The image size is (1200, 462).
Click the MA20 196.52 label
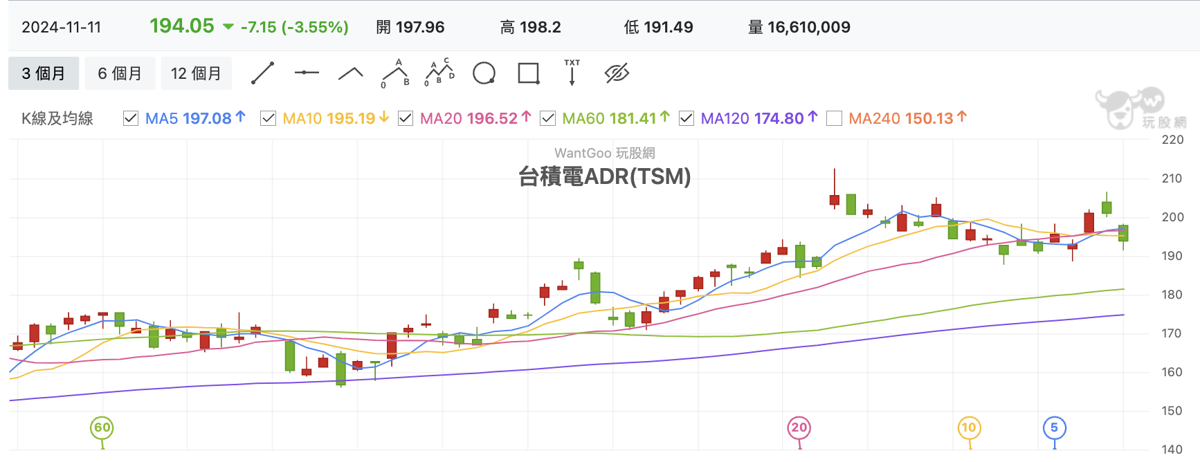click(475, 118)
